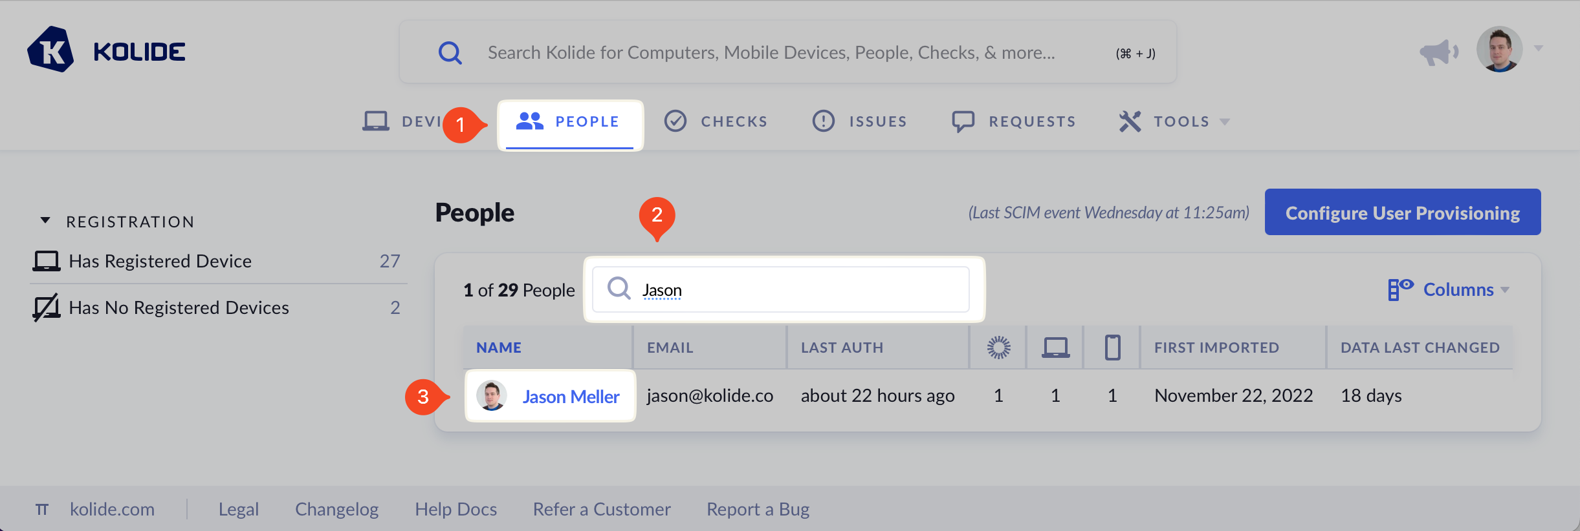Open the Columns visibility dropdown

tap(1449, 289)
